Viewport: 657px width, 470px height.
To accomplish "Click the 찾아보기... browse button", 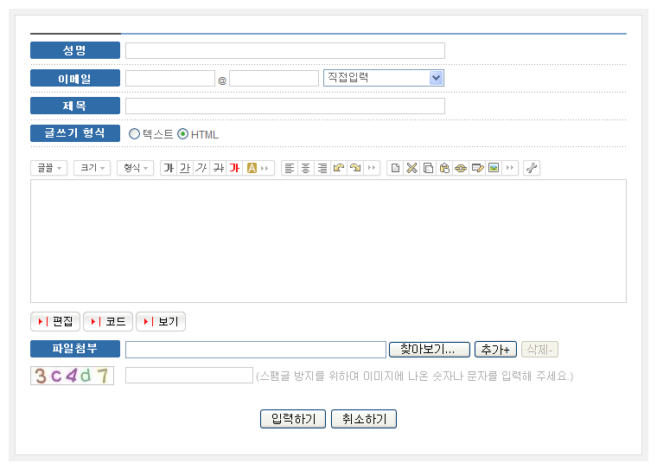I will pyautogui.click(x=430, y=350).
